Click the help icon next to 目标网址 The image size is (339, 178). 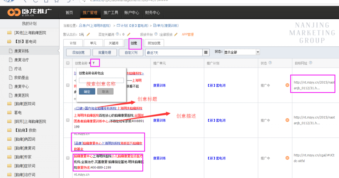tap(310, 63)
